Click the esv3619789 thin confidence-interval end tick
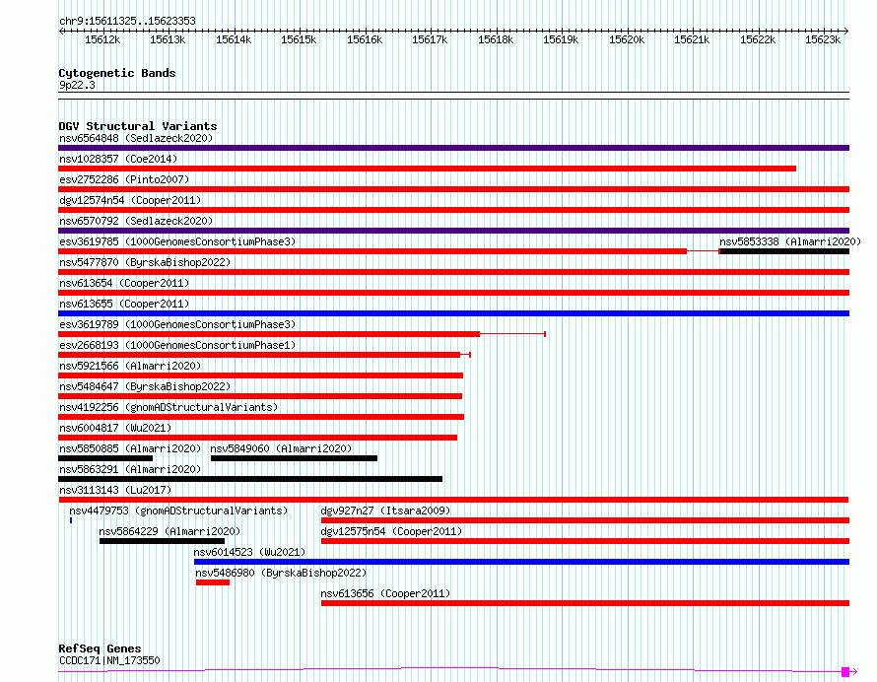Screen dimensions: 877x682 coord(545,334)
